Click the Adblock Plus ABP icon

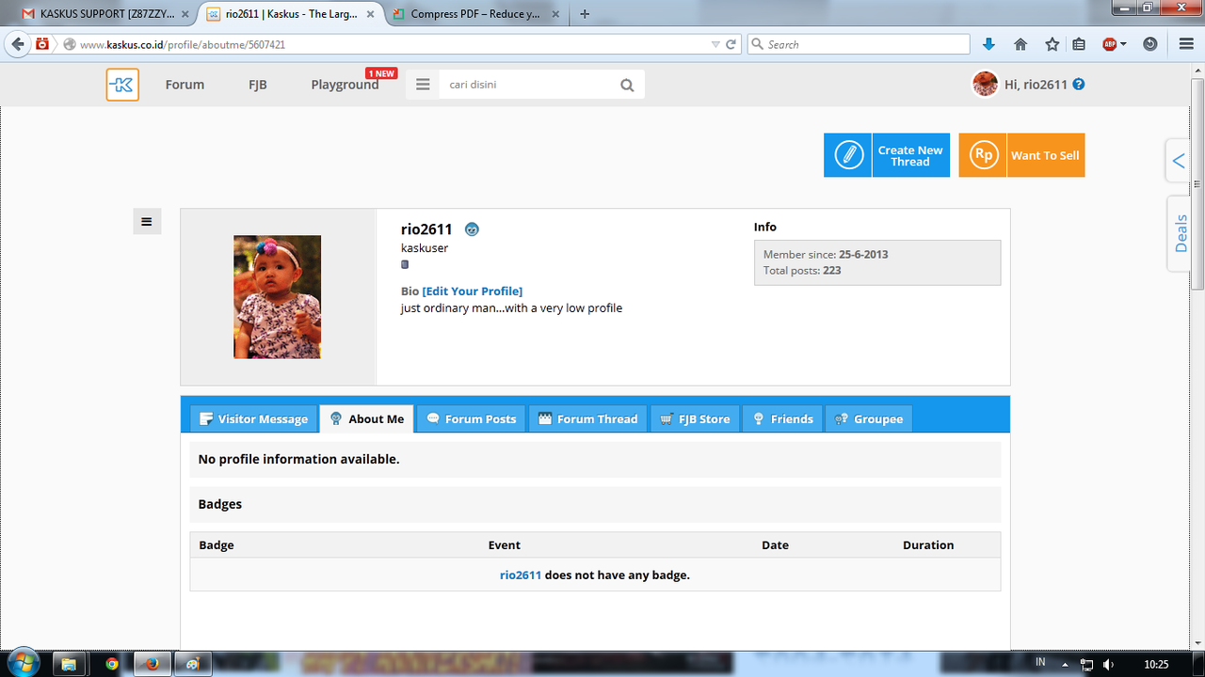point(1109,44)
